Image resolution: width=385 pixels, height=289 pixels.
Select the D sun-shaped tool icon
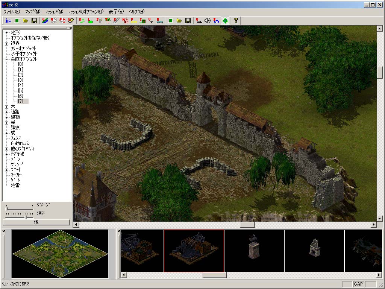[53, 21]
